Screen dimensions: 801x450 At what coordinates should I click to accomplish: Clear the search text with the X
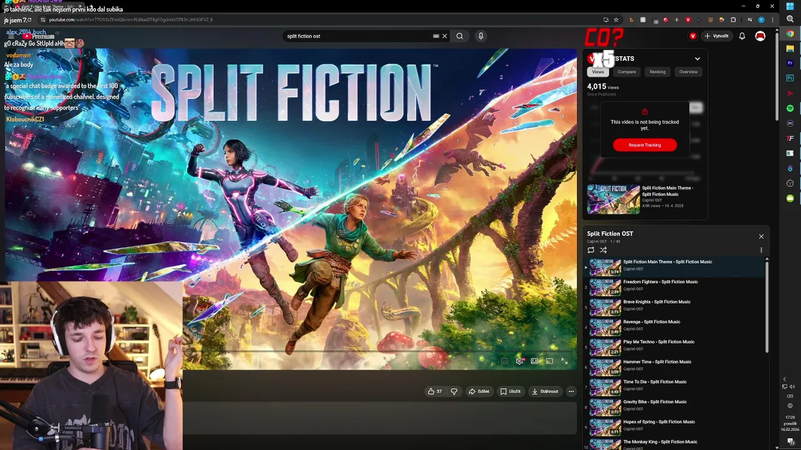click(445, 36)
